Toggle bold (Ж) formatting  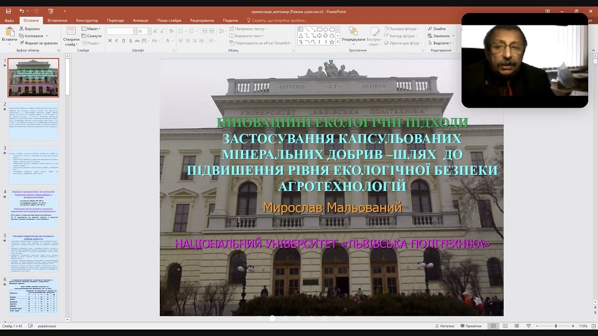[x=110, y=41]
